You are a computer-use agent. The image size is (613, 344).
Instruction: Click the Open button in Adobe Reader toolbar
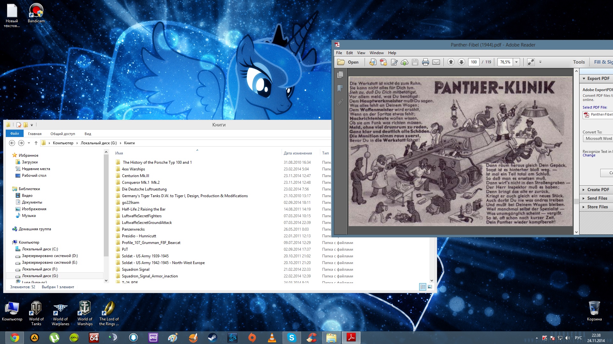pos(348,62)
